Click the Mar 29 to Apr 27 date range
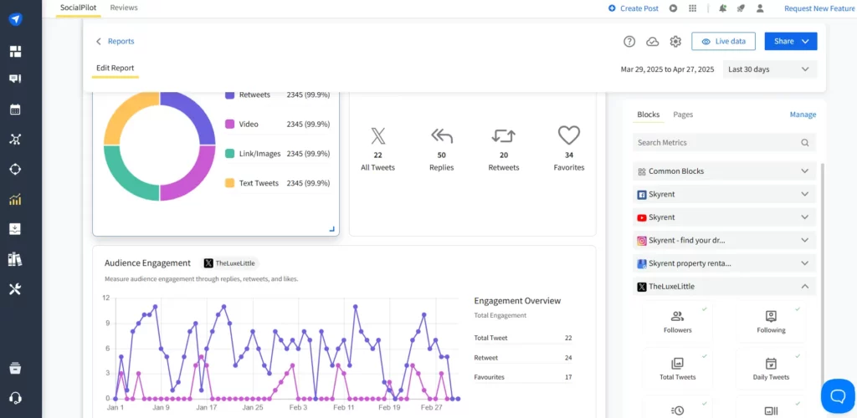Image resolution: width=857 pixels, height=418 pixels. [667, 69]
